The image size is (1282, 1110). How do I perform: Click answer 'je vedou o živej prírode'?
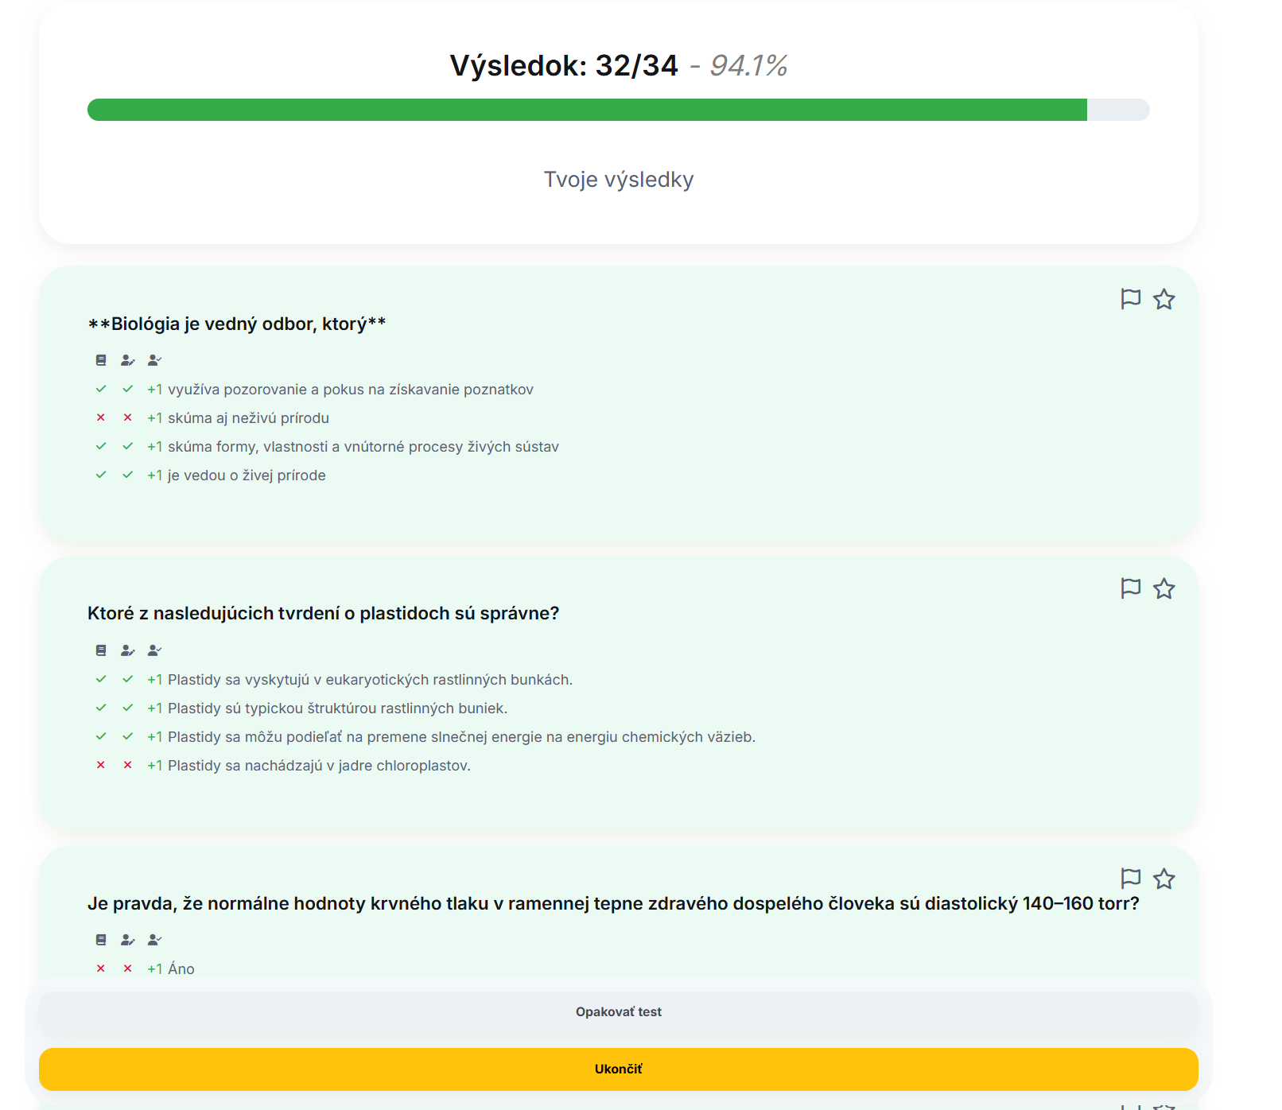pos(247,475)
